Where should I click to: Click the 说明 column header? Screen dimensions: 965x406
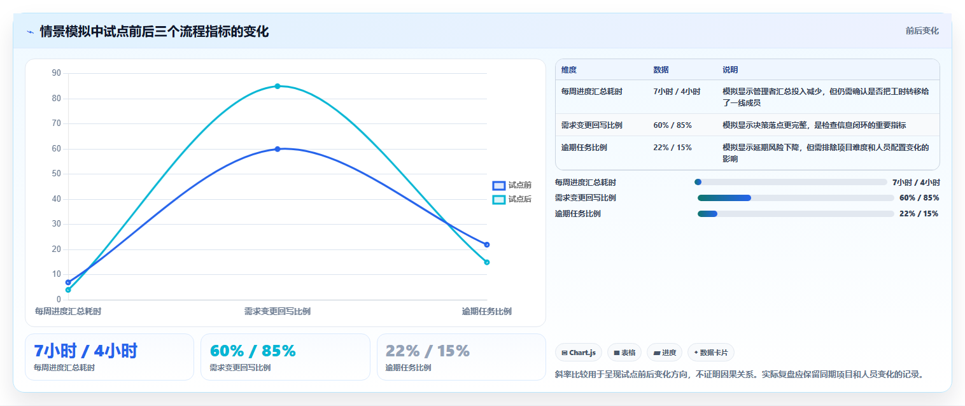pos(730,70)
